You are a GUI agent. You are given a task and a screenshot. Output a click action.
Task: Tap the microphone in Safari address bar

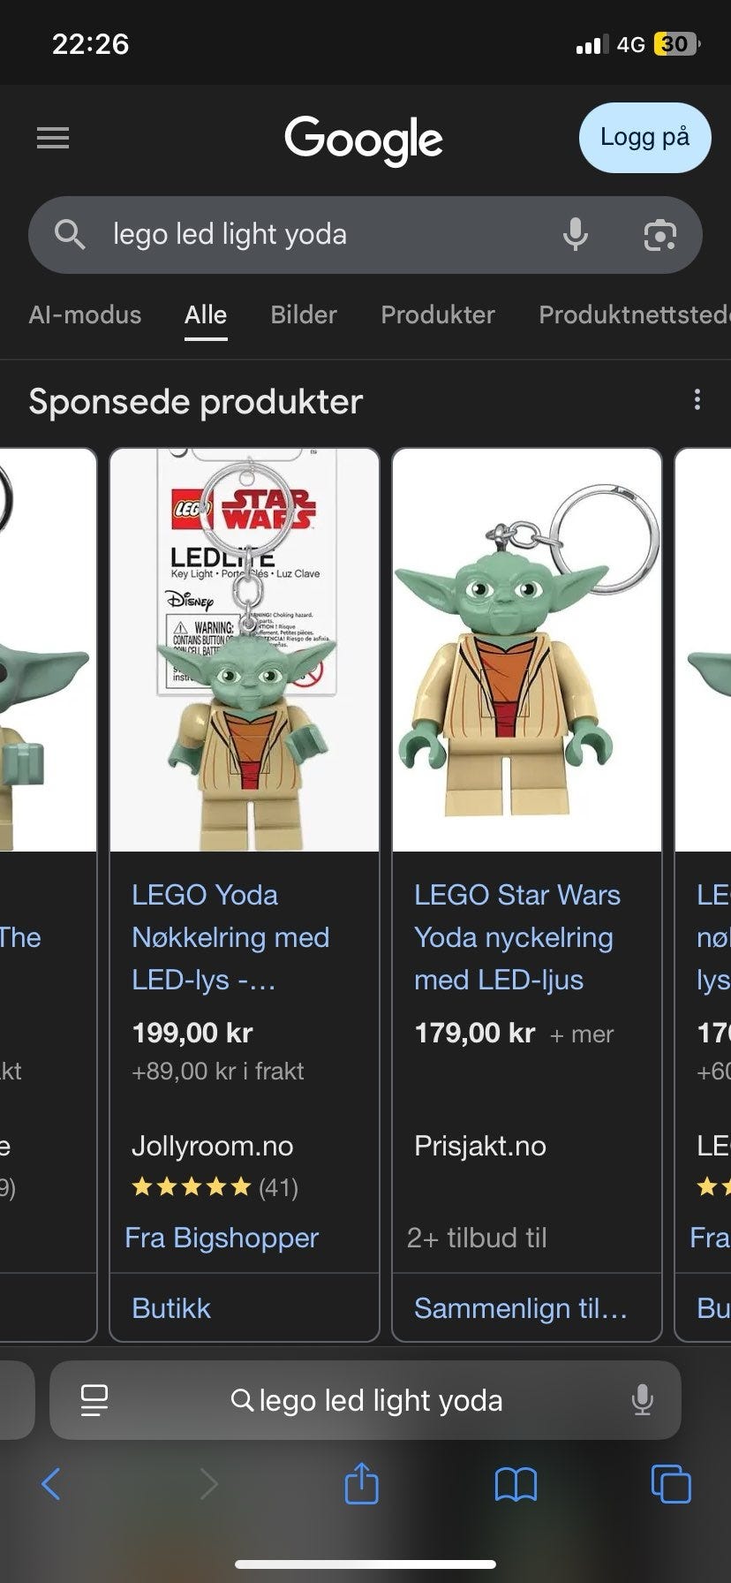pos(643,1400)
